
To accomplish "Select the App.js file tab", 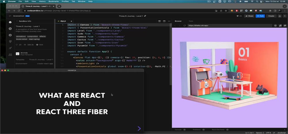I will 63,21.
